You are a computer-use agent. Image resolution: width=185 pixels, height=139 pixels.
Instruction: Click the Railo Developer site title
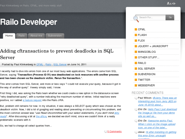click(29, 22)
